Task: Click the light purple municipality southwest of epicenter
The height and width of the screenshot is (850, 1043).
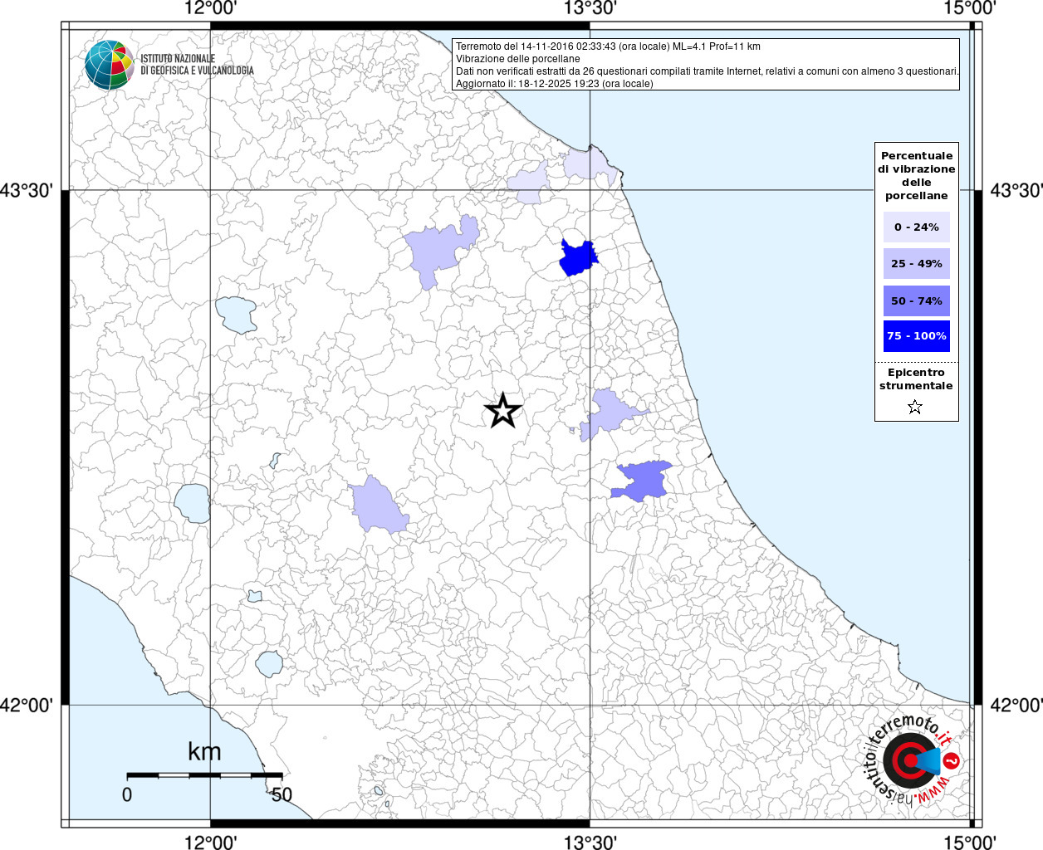Action: [376, 506]
